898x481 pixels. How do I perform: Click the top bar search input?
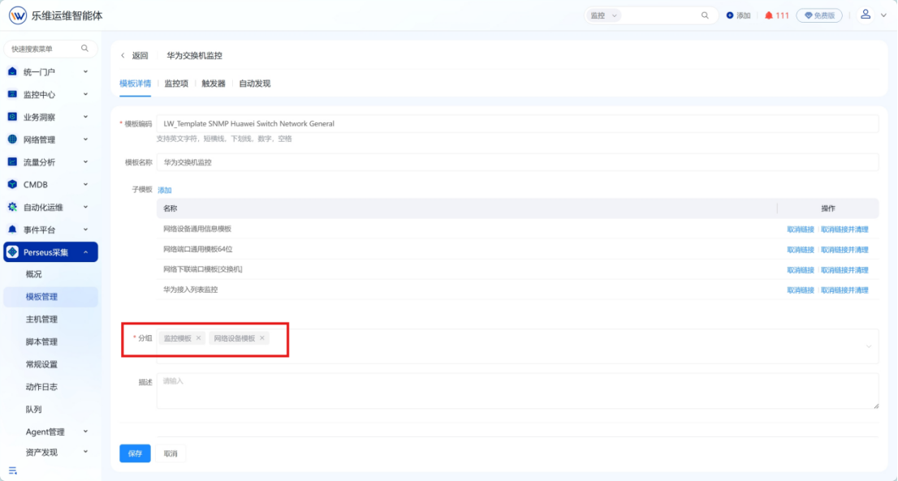tap(658, 15)
